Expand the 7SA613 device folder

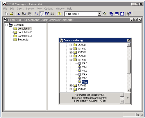click(x=71, y=89)
